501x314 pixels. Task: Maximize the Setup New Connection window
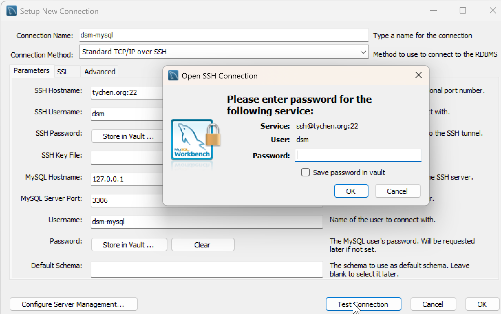point(463,11)
